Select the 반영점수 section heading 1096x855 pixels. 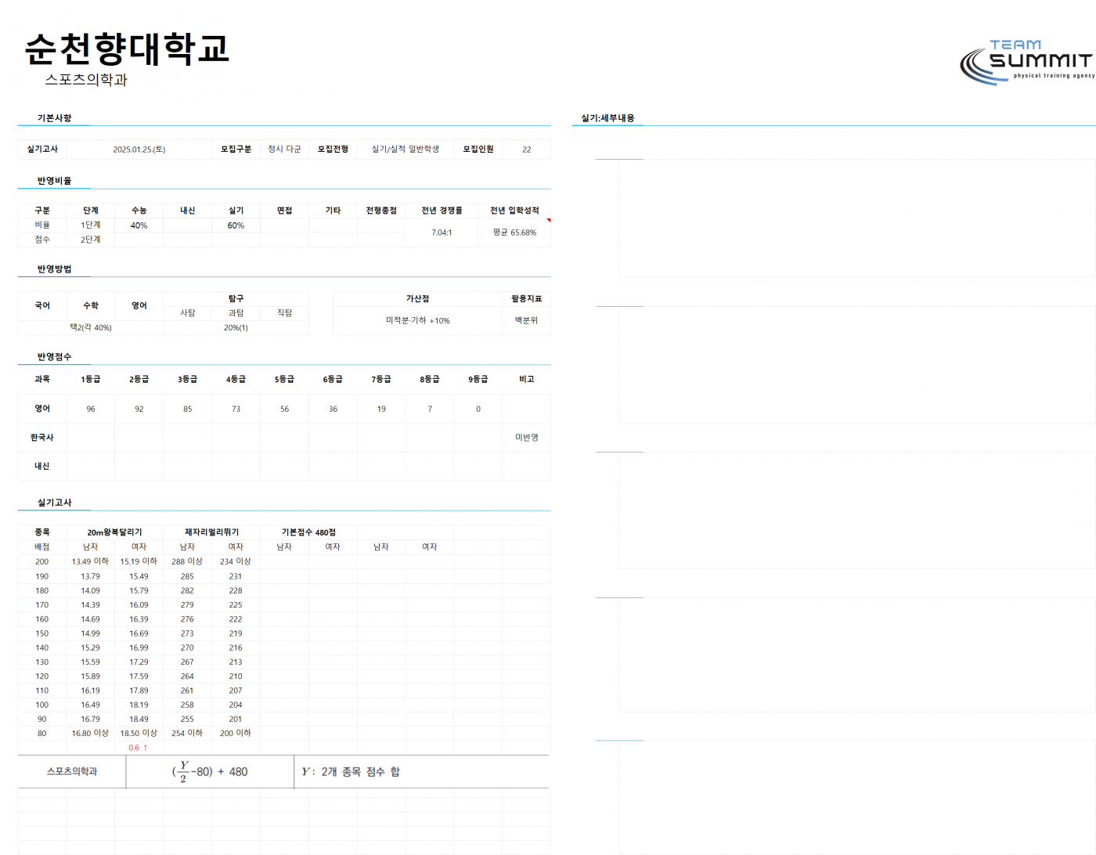tap(54, 357)
